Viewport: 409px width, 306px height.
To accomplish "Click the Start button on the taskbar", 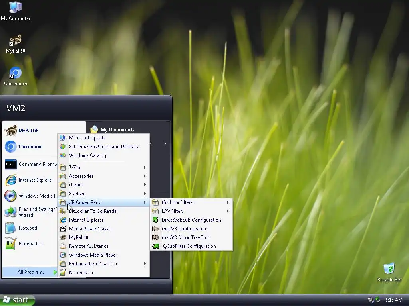I will click(x=18, y=300).
